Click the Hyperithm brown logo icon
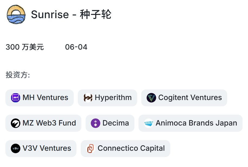This screenshot has height=167, width=248. pyautogui.click(x=88, y=98)
